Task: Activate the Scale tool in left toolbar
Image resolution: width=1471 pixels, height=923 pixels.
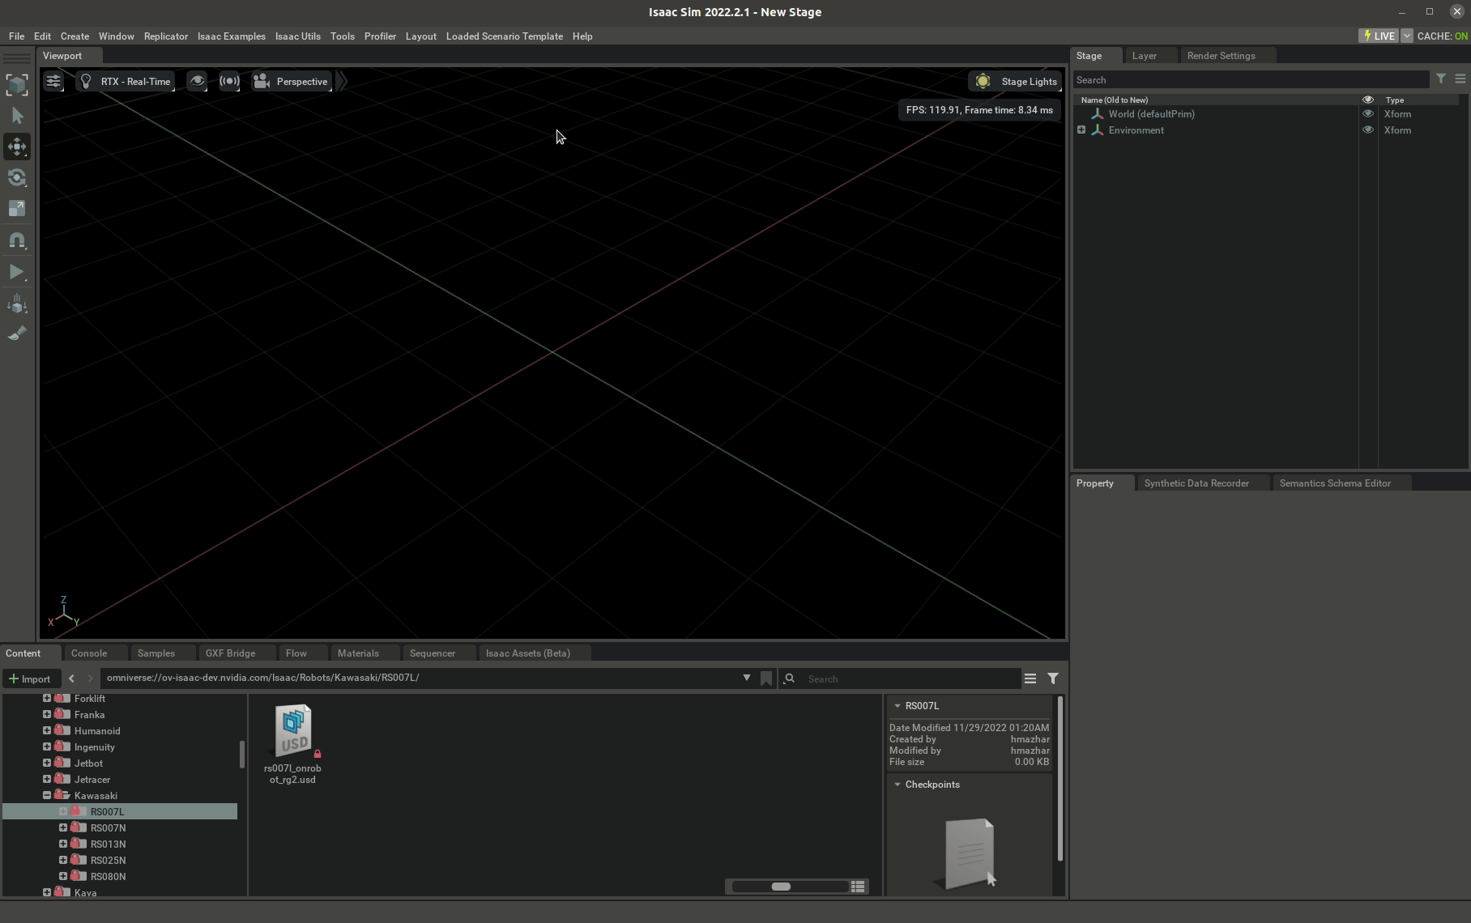Action: pos(17,209)
